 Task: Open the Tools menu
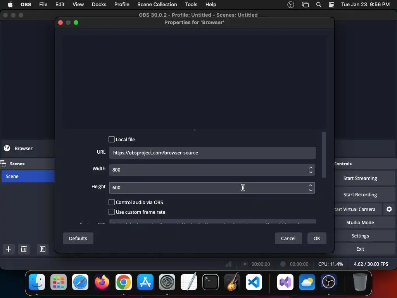tap(191, 5)
